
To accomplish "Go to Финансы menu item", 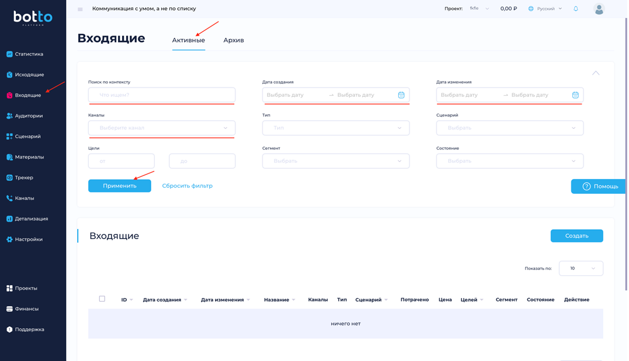I will 27,309.
